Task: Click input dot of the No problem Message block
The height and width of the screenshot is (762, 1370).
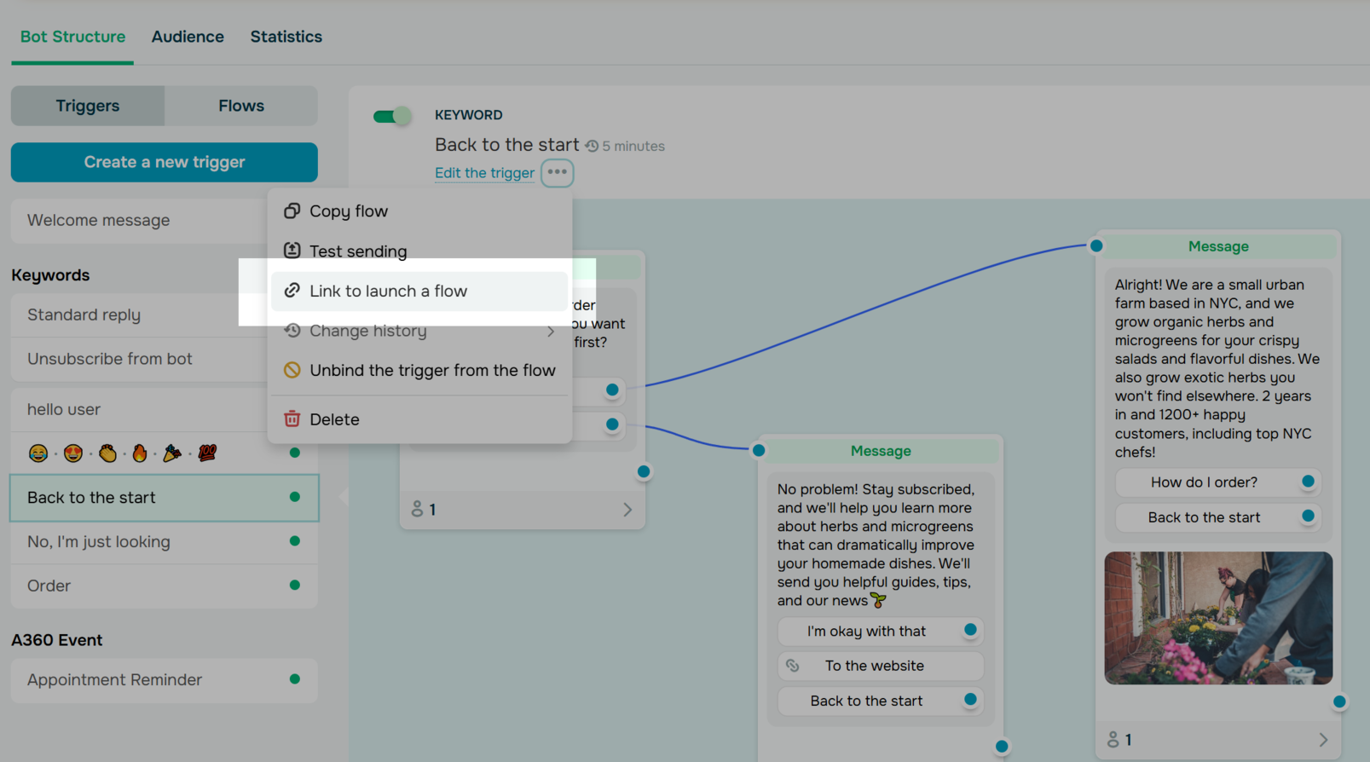Action: coord(759,450)
